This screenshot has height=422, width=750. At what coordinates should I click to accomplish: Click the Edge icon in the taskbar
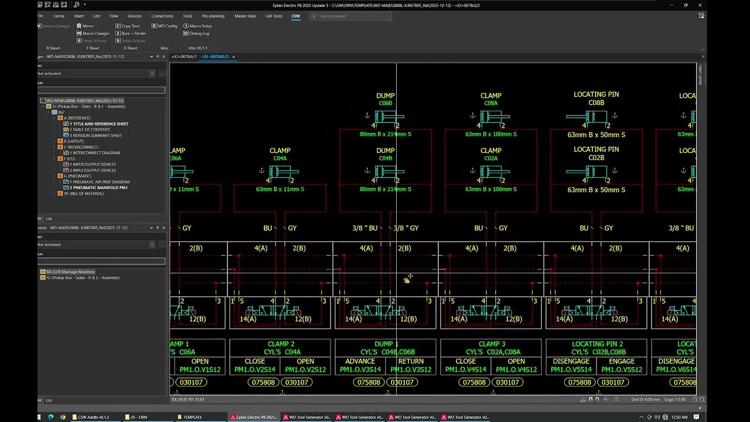(50, 417)
